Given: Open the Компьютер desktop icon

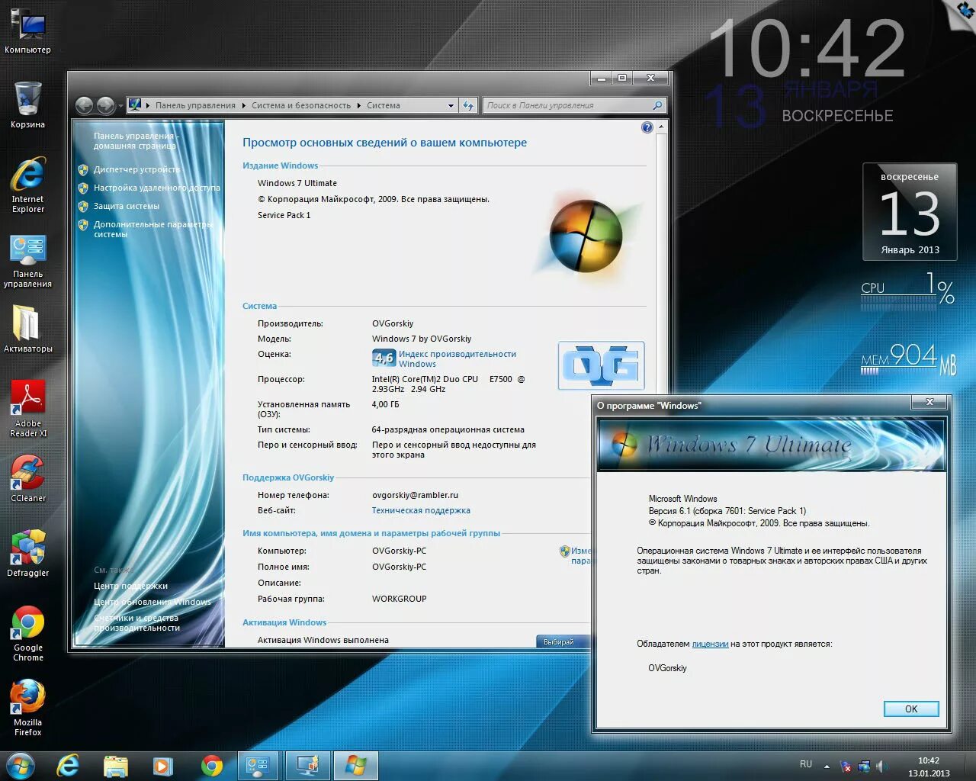Looking at the screenshot, I should pos(27,31).
